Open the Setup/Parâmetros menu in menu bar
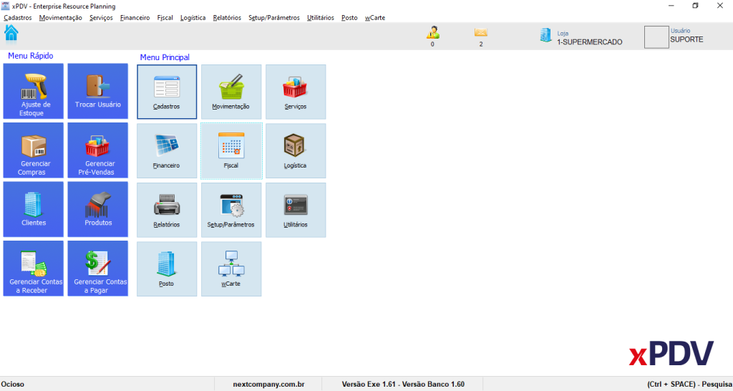The width and height of the screenshot is (733, 391). 274,18
